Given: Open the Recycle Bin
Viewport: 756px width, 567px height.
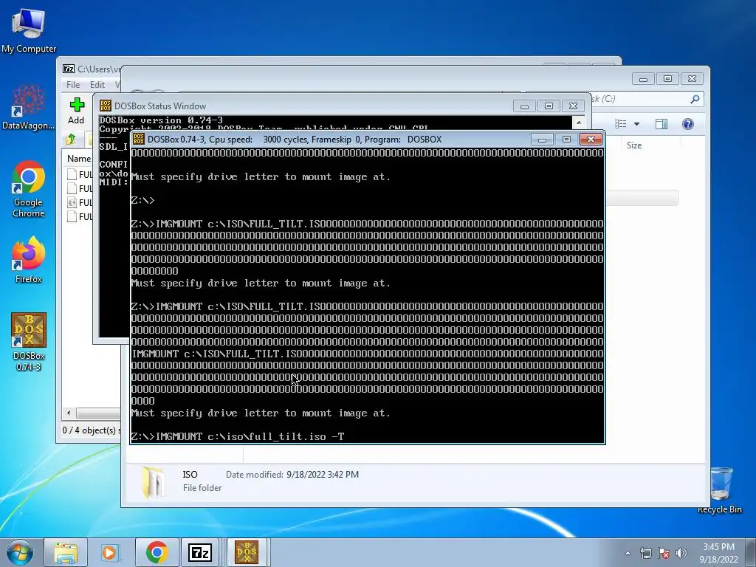Looking at the screenshot, I should click(x=720, y=489).
